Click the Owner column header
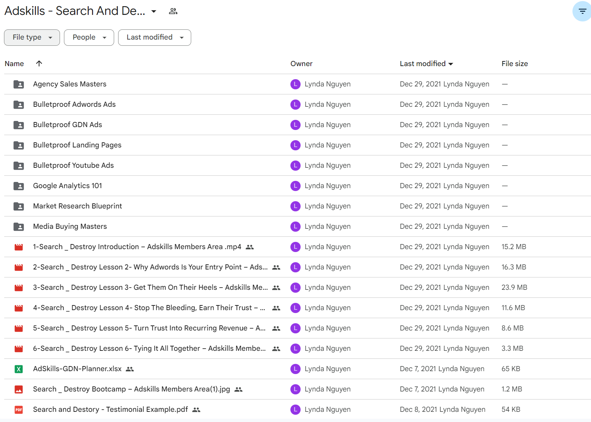The width and height of the screenshot is (591, 422). [x=301, y=64]
